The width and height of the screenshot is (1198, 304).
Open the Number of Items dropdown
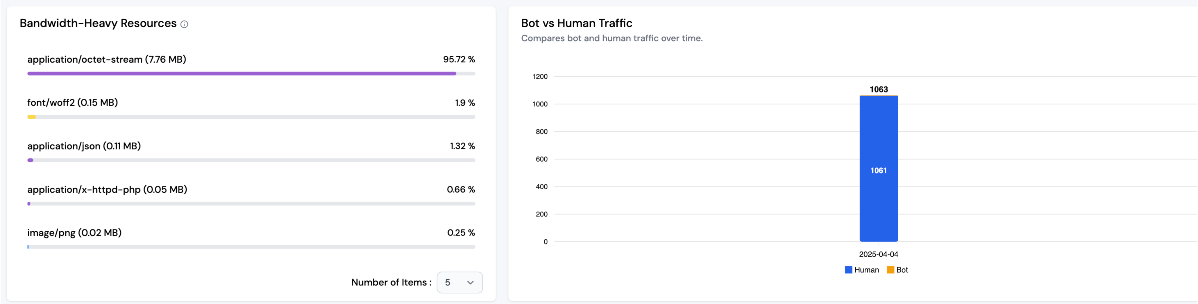[x=459, y=282]
